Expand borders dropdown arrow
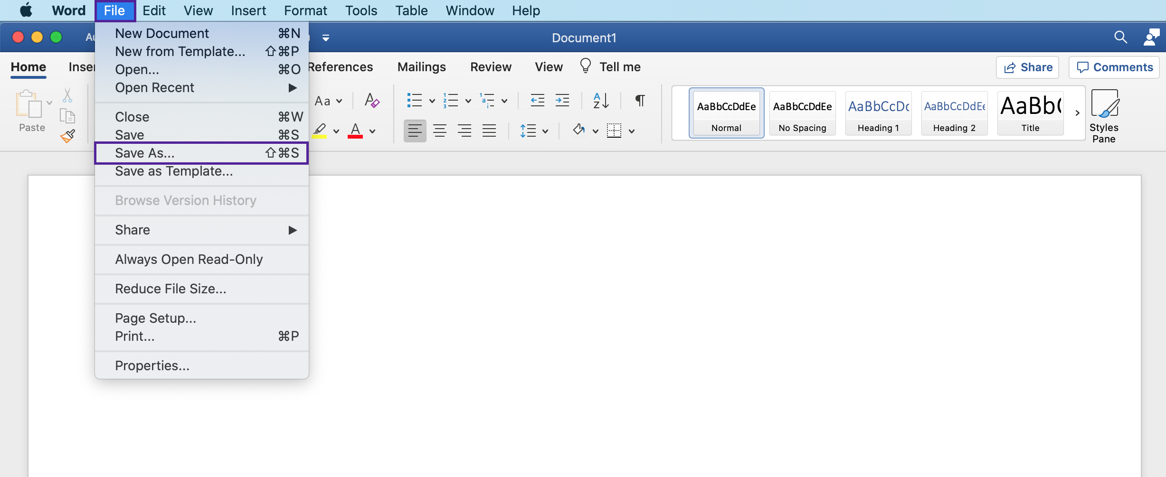1166x477 pixels. 632,131
